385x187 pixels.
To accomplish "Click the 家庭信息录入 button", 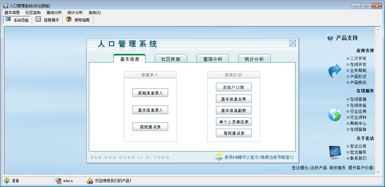I will click(150, 93).
